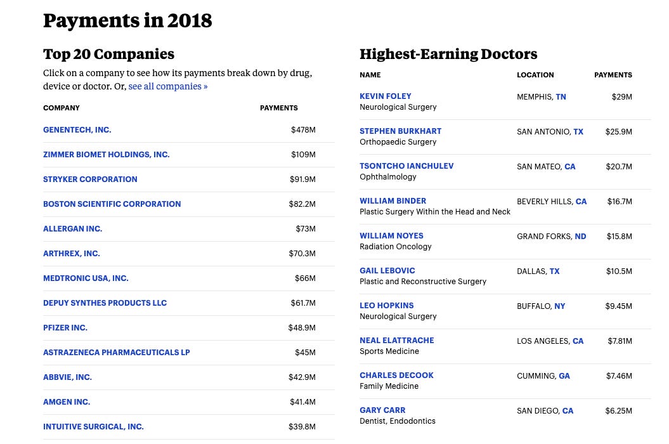Click Allergan's $73M payment value
Screen dimensions: 669x444
[306, 229]
